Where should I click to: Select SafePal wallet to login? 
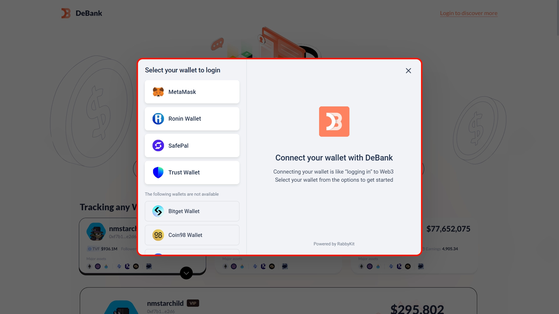(x=192, y=145)
